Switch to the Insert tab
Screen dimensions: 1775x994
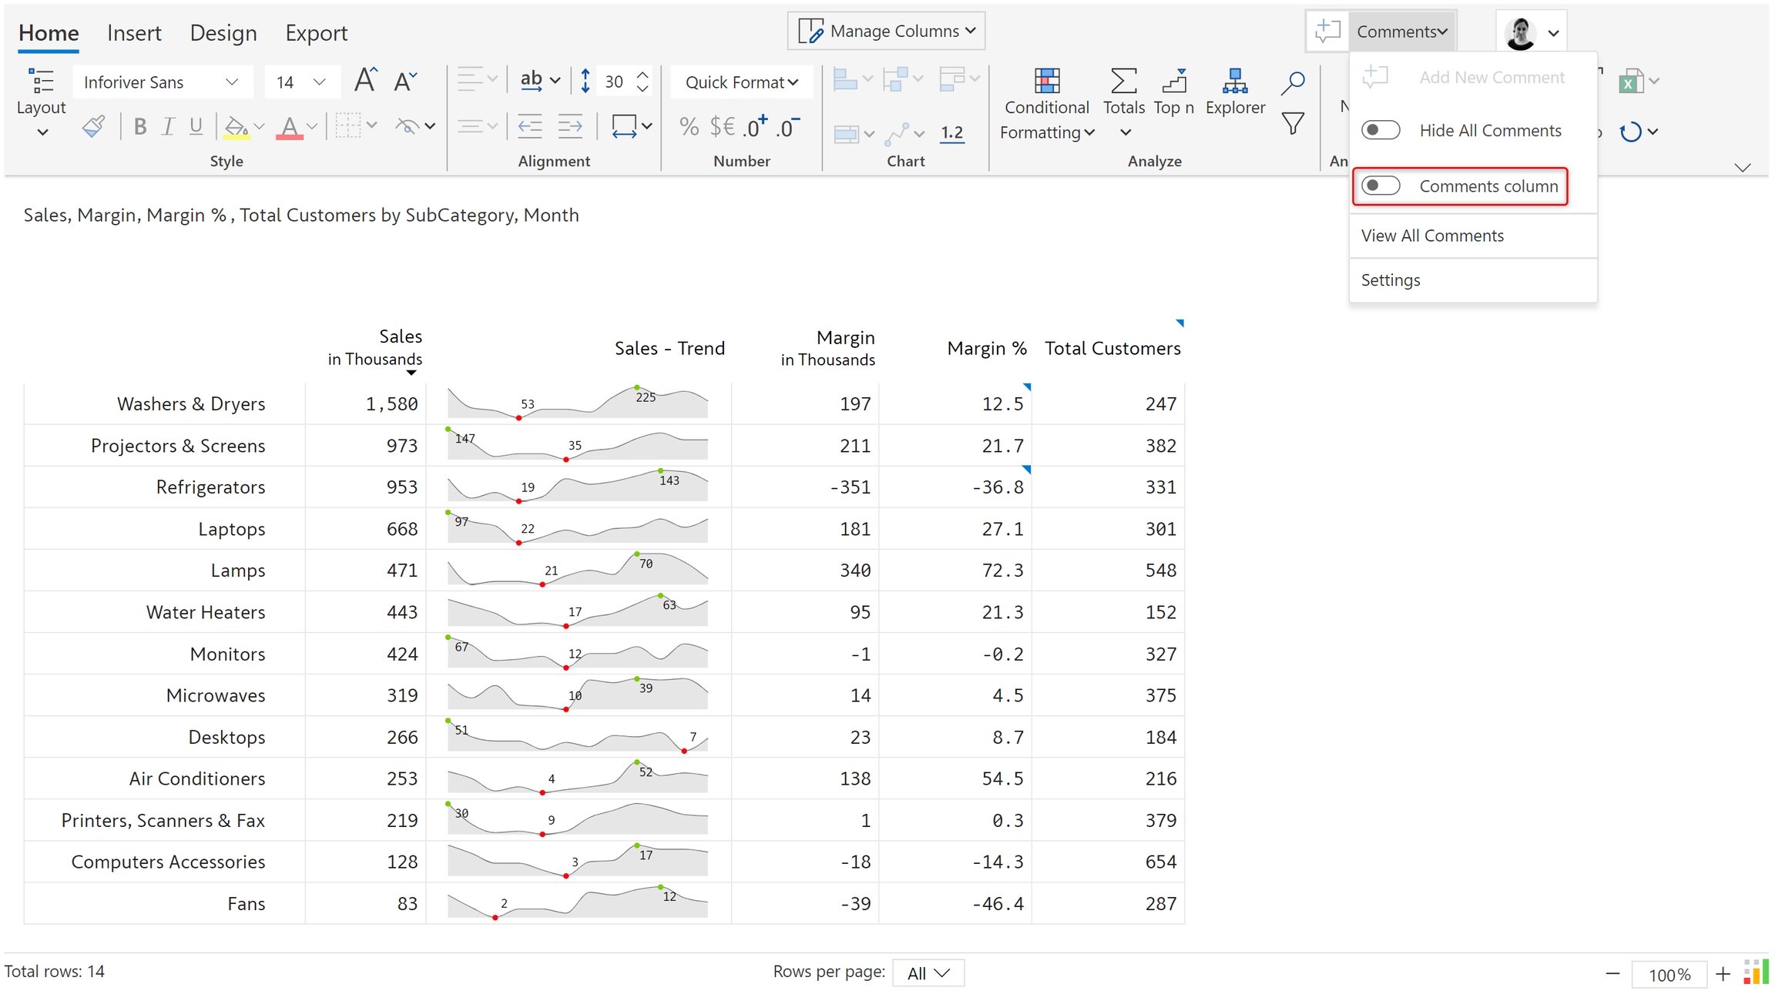[134, 33]
